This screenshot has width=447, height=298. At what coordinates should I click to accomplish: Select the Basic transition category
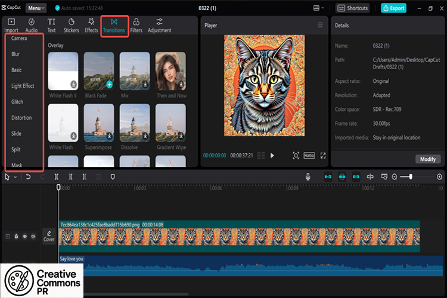pyautogui.click(x=17, y=70)
